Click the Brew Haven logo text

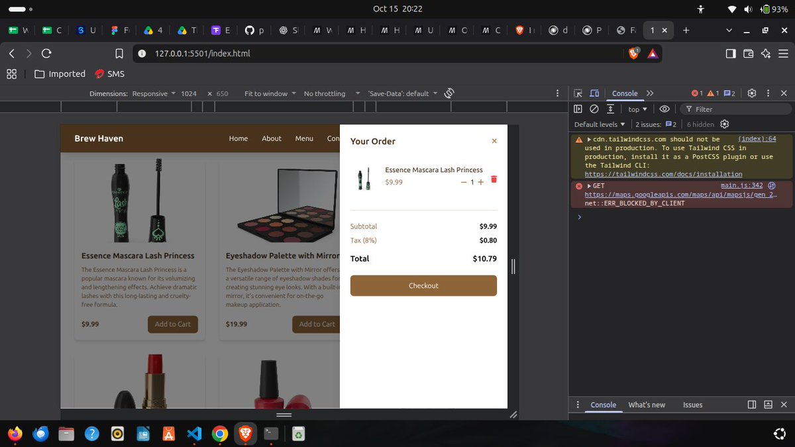point(99,138)
